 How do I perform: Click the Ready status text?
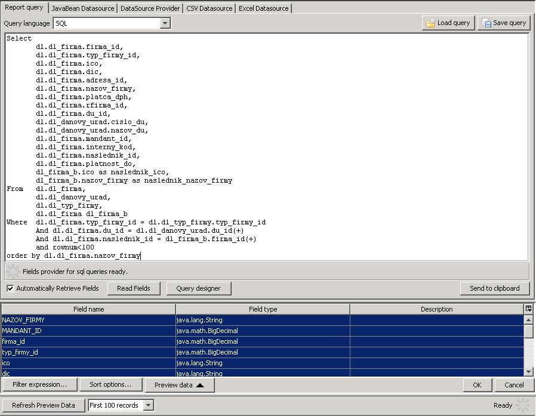(x=503, y=405)
